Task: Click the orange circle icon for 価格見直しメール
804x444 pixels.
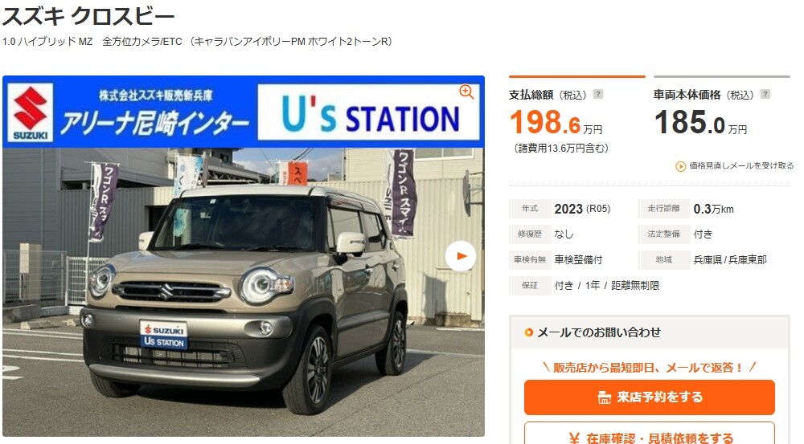Action: click(680, 166)
